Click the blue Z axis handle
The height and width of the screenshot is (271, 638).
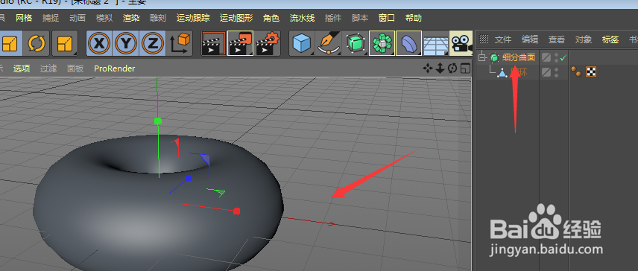(189, 178)
